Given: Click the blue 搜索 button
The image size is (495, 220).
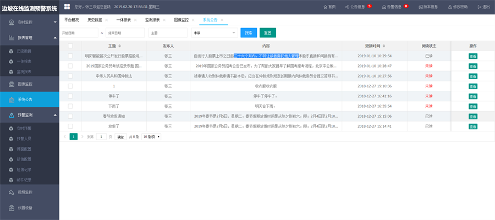Looking at the screenshot, I should coord(249,33).
